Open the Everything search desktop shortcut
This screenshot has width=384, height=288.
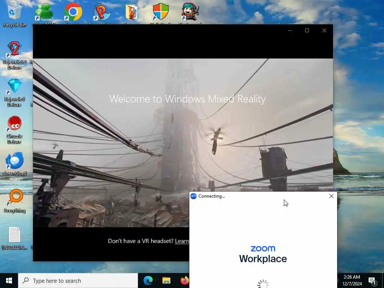[x=15, y=201]
